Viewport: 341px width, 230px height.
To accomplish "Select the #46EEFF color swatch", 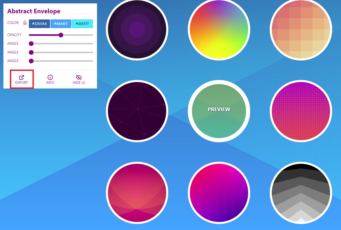I will point(82,24).
